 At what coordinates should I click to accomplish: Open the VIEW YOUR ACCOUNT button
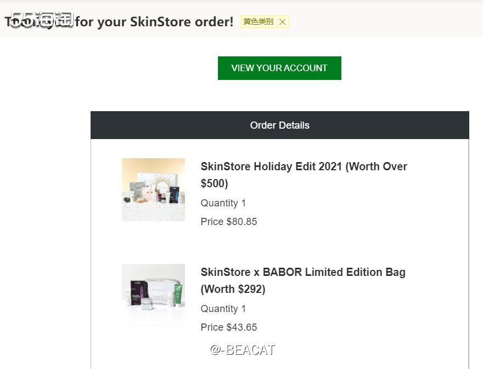coord(279,68)
